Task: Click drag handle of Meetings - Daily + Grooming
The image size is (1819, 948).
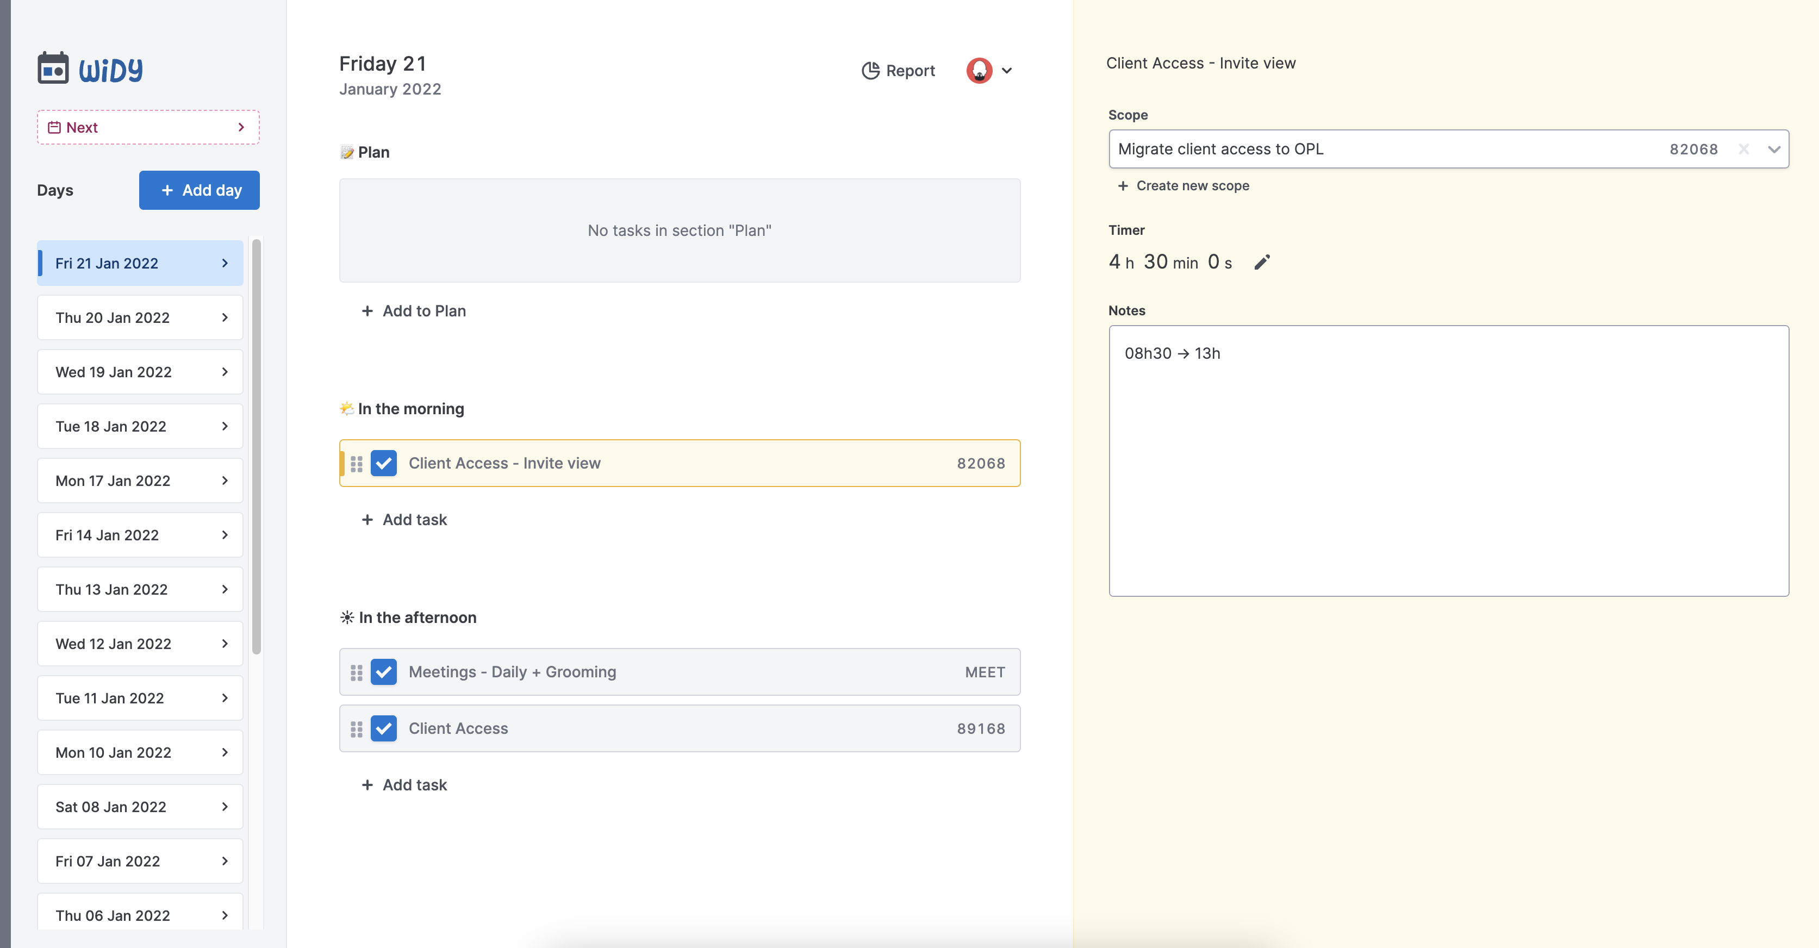Action: pyautogui.click(x=357, y=673)
